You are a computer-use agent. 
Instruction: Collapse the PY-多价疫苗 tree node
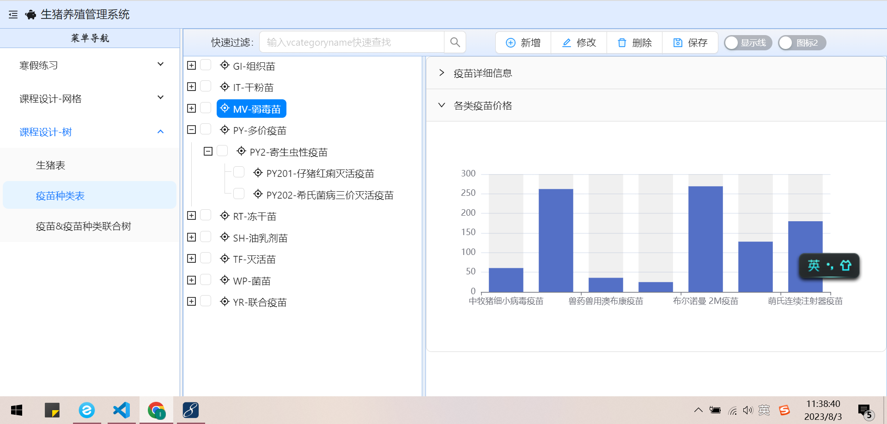[191, 130]
